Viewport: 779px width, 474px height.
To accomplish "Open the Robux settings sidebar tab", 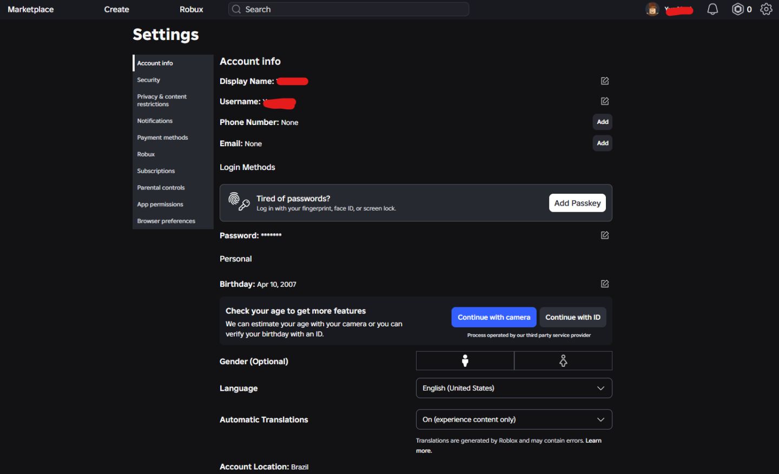I will 173,155.
